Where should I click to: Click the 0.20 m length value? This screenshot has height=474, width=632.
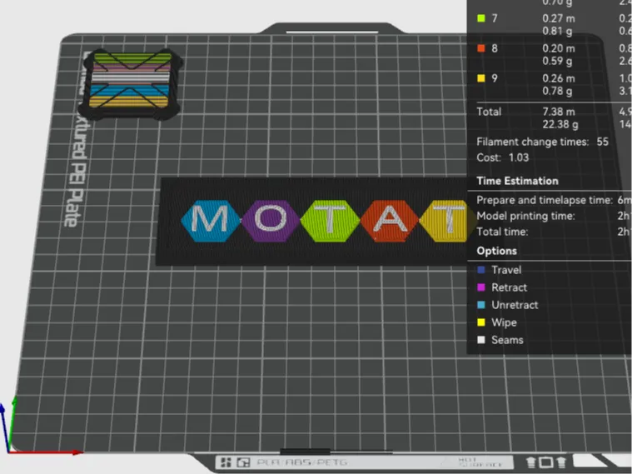click(x=559, y=48)
